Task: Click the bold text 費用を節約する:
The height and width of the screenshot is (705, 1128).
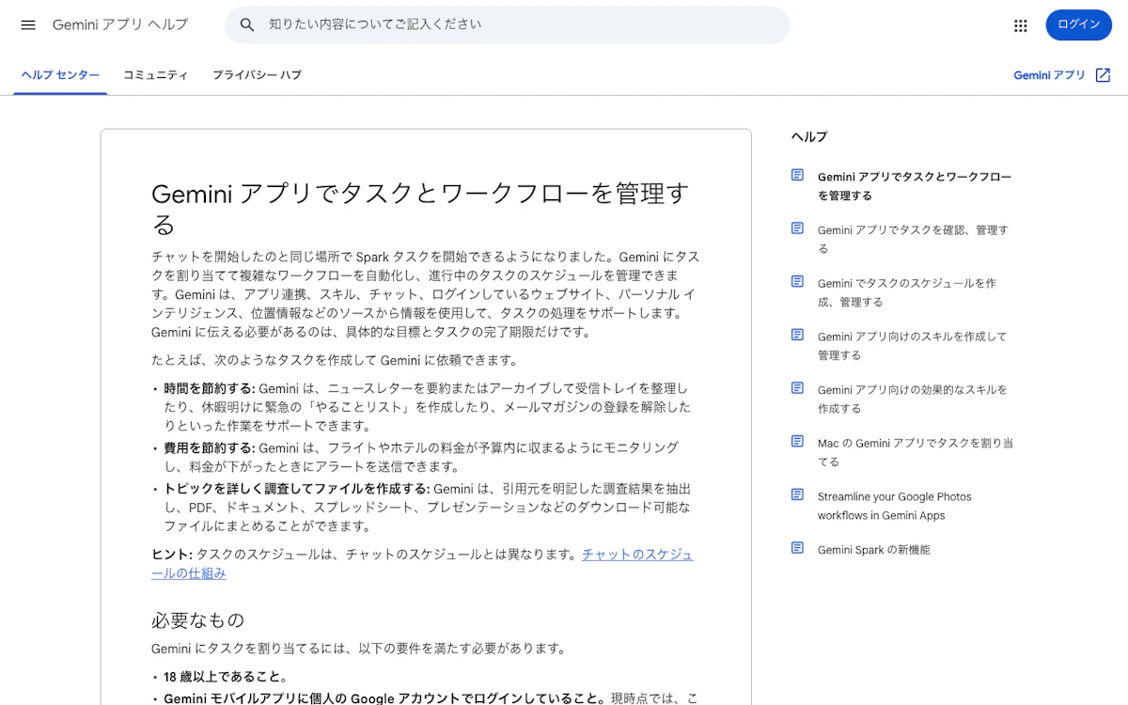Action: click(x=210, y=448)
